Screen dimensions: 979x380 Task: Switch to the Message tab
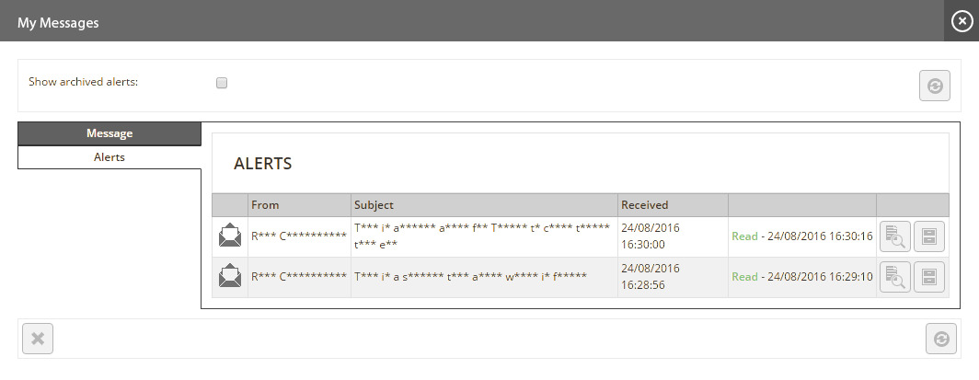109,133
